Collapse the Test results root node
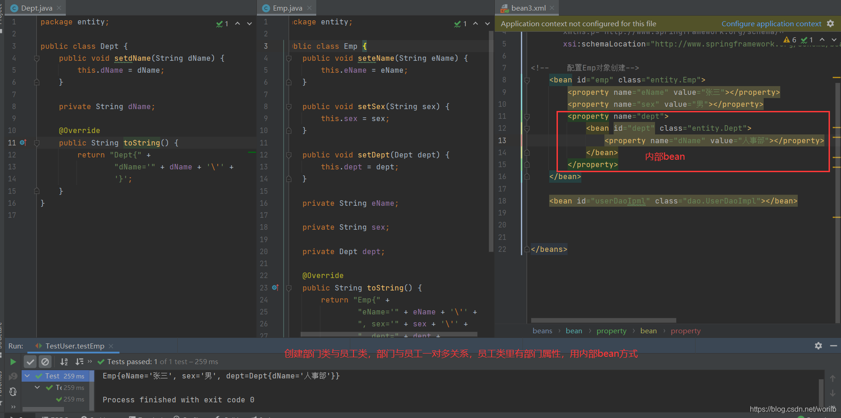This screenshot has width=841, height=418. tap(27, 376)
